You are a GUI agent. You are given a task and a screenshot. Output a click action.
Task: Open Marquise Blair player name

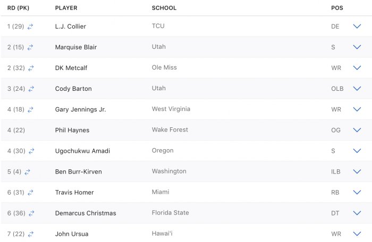tap(76, 47)
